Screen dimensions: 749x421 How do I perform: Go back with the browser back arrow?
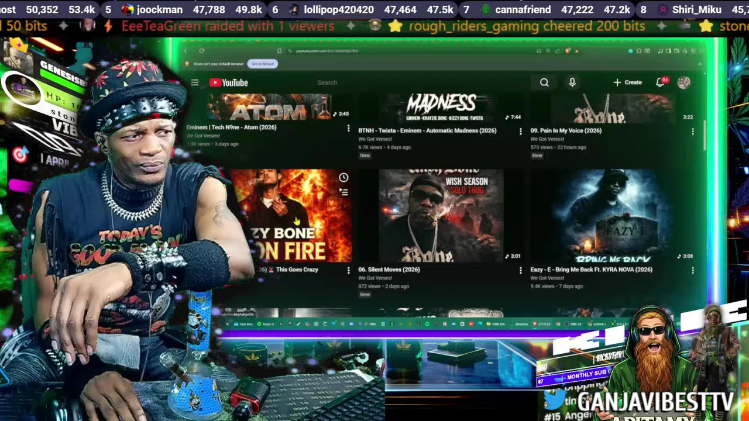coord(185,51)
